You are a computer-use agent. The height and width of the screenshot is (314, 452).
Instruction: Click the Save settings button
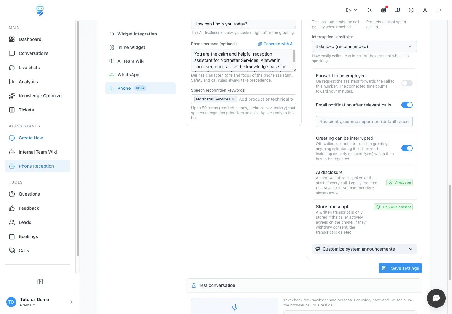pos(400,268)
